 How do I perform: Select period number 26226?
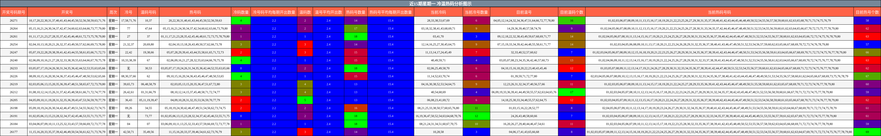[x=14, y=76]
